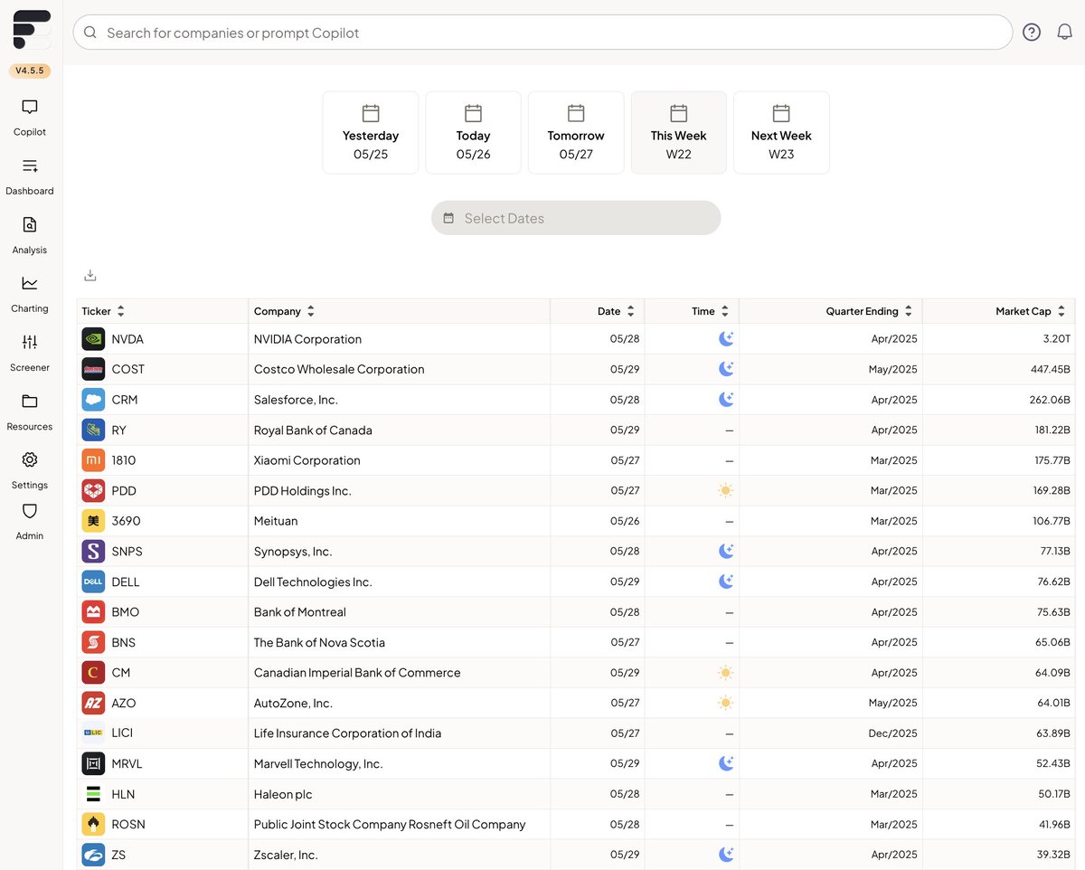Image resolution: width=1085 pixels, height=870 pixels.
Task: Click the Meituan 3690 logo
Action: point(93,521)
